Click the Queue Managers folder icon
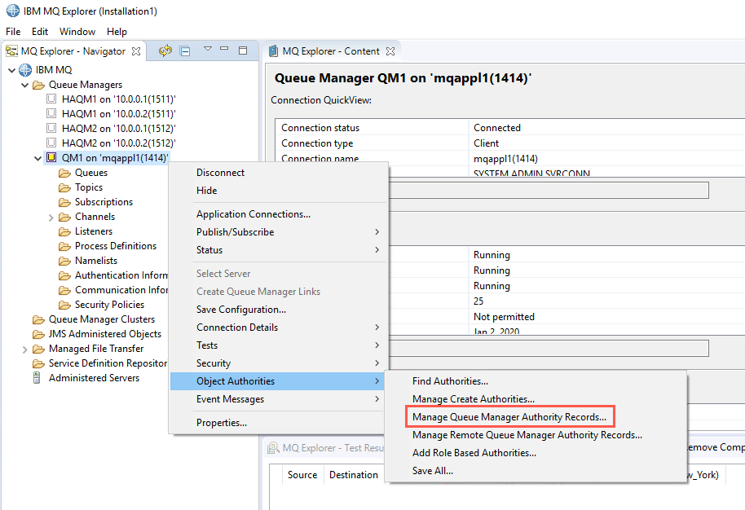 (x=38, y=85)
